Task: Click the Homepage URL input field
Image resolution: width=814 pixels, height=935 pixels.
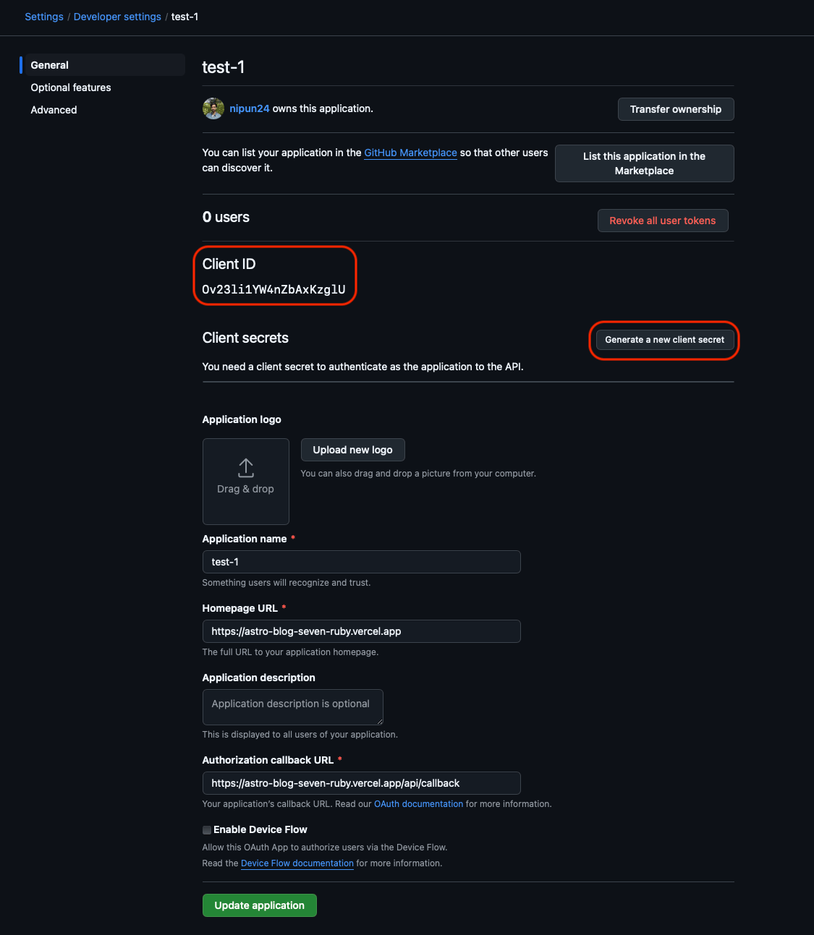Action: pyautogui.click(x=361, y=631)
